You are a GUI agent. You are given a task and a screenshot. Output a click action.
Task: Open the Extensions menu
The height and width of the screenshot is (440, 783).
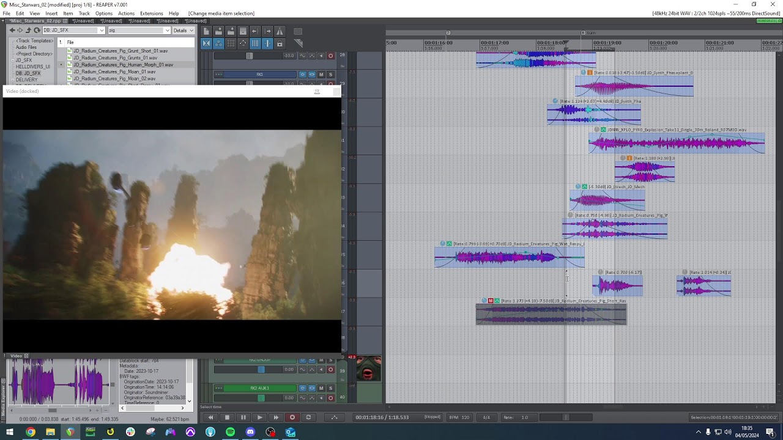pos(151,13)
